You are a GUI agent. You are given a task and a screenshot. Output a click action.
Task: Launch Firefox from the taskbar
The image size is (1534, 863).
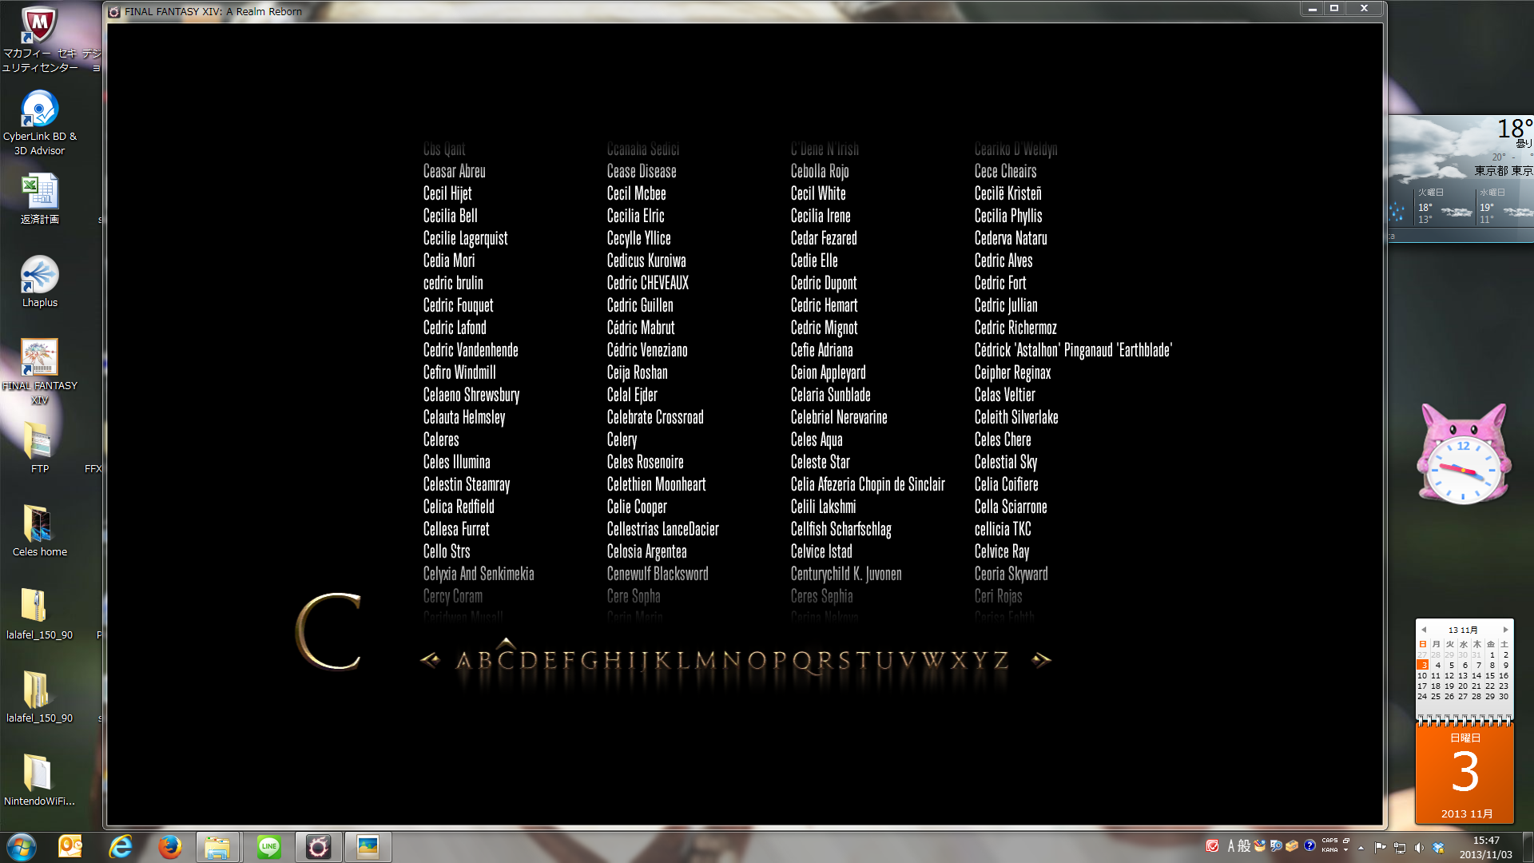[169, 847]
